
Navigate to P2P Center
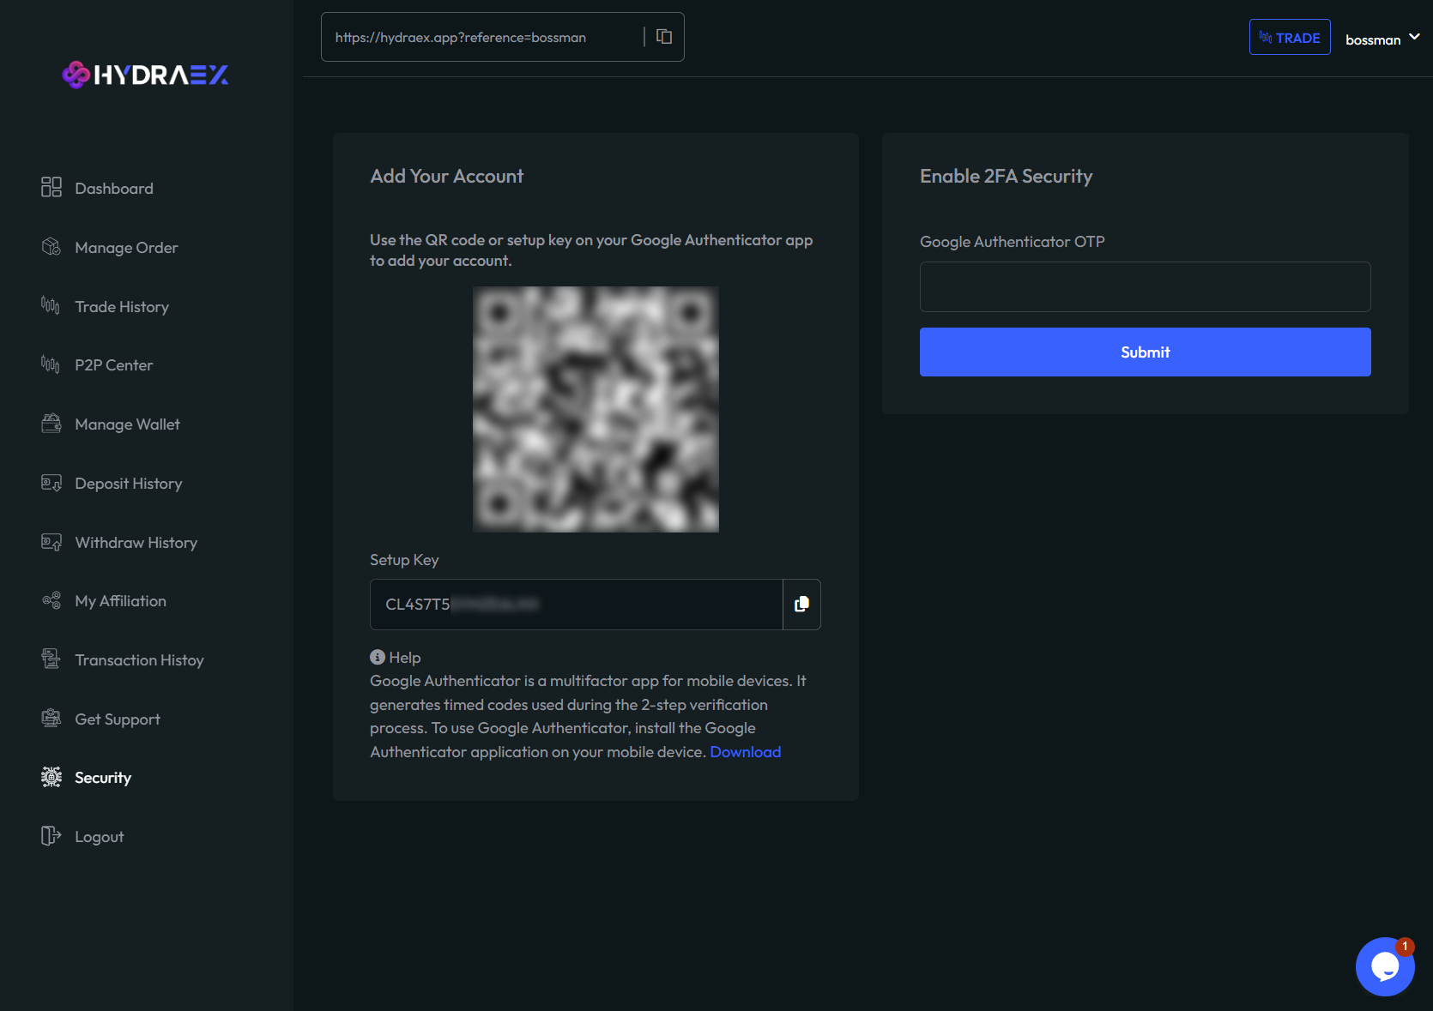[x=113, y=364]
